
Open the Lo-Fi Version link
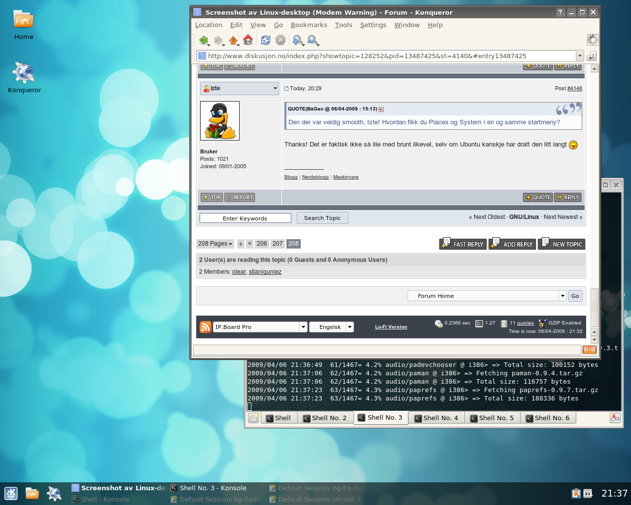[391, 327]
